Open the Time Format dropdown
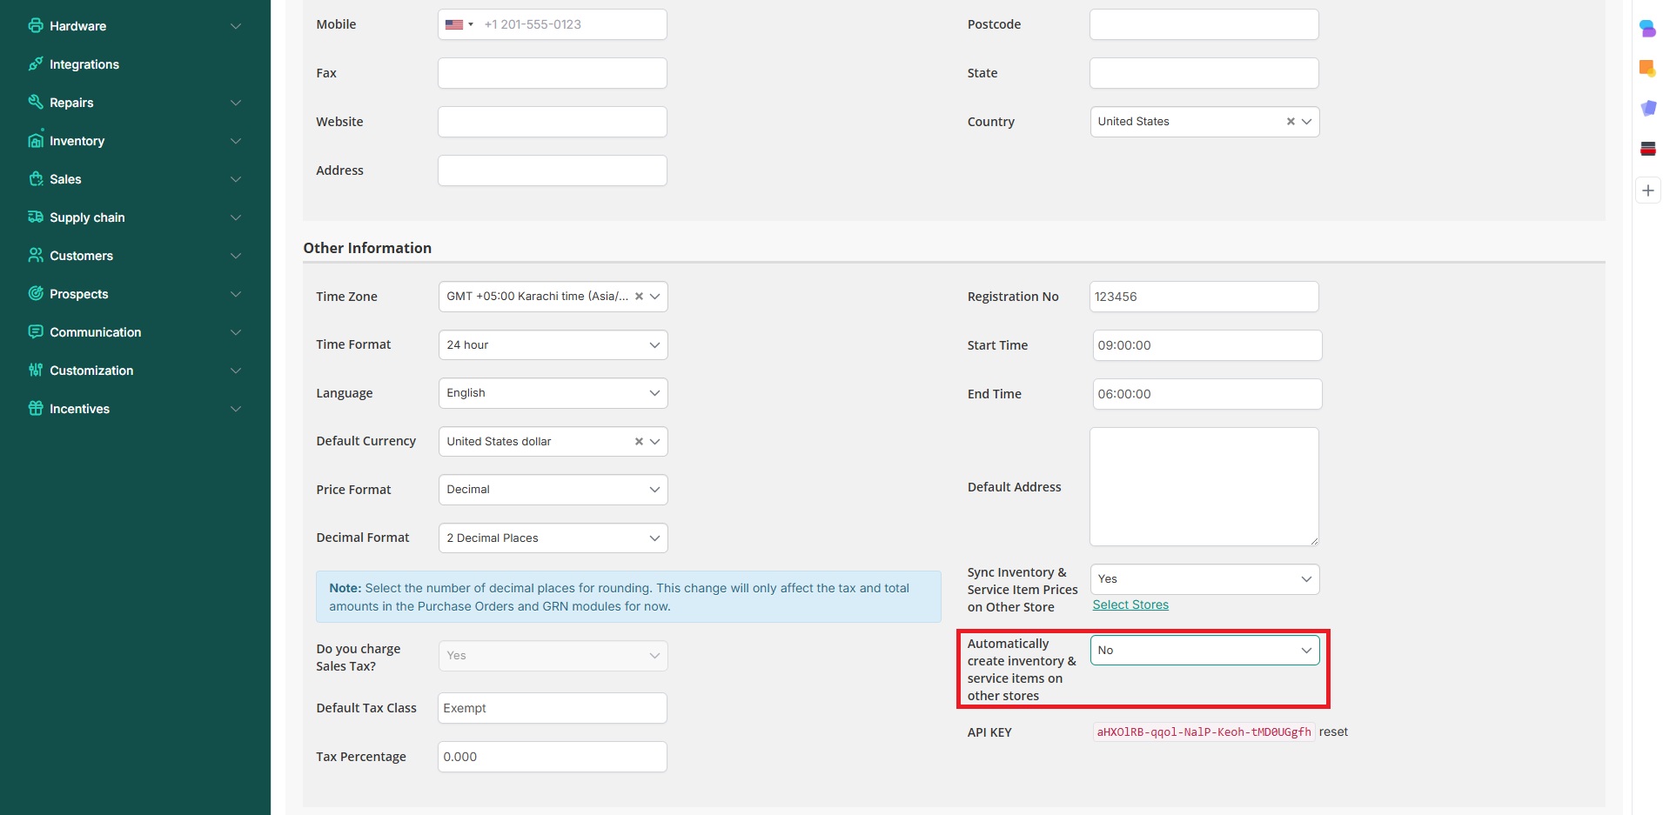The image size is (1663, 815). 553,345
